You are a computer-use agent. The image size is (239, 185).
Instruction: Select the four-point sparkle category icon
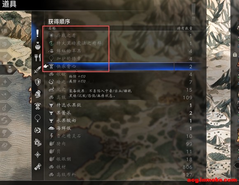[37, 155]
